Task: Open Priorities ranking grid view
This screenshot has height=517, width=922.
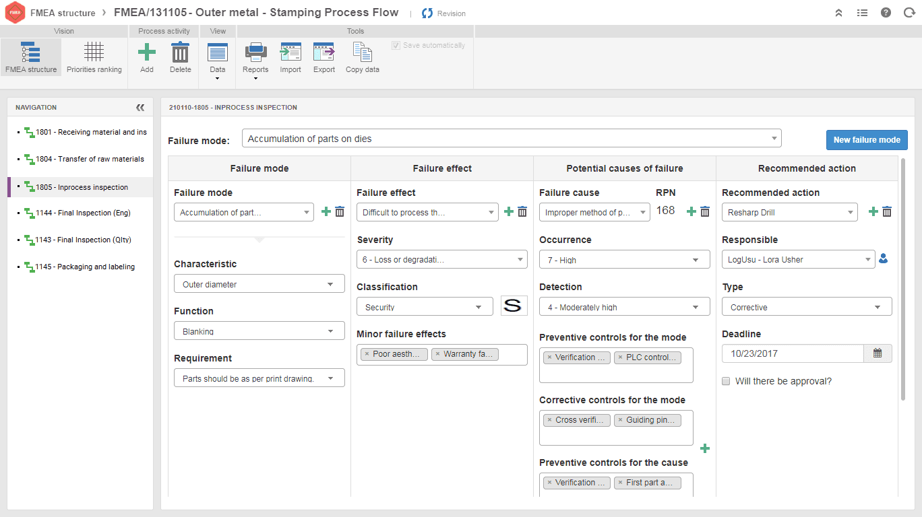Action: (94, 57)
